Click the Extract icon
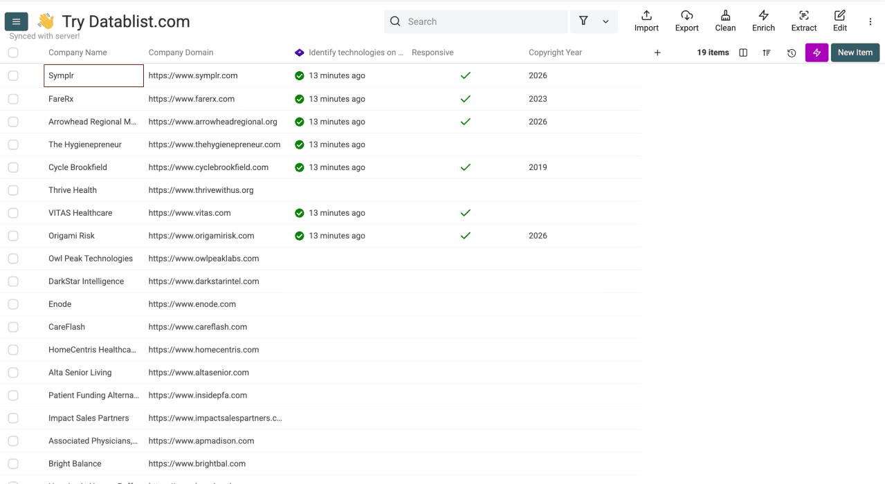The image size is (885, 484). click(803, 21)
